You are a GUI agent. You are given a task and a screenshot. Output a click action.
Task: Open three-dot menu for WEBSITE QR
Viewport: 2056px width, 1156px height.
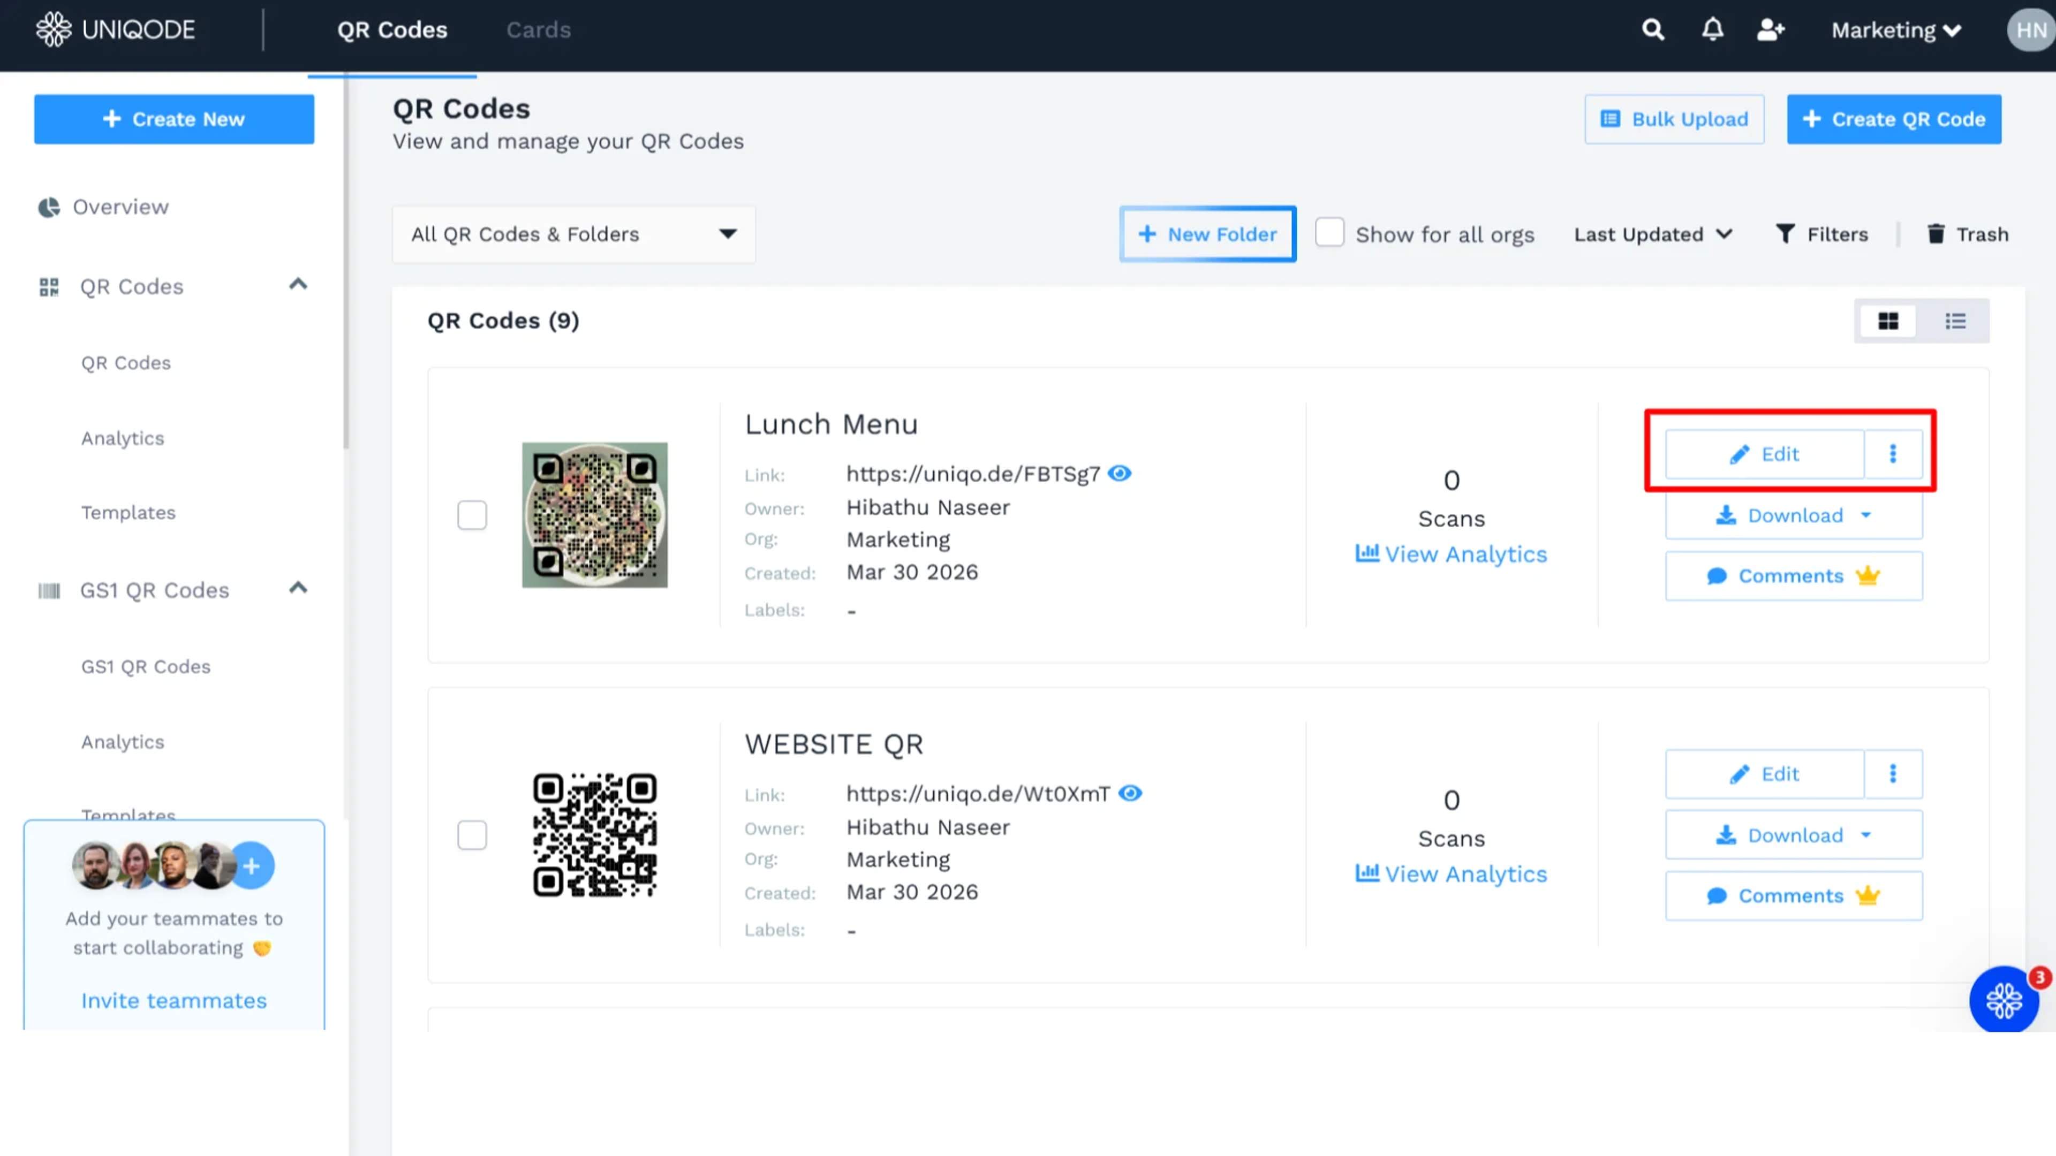(1892, 774)
